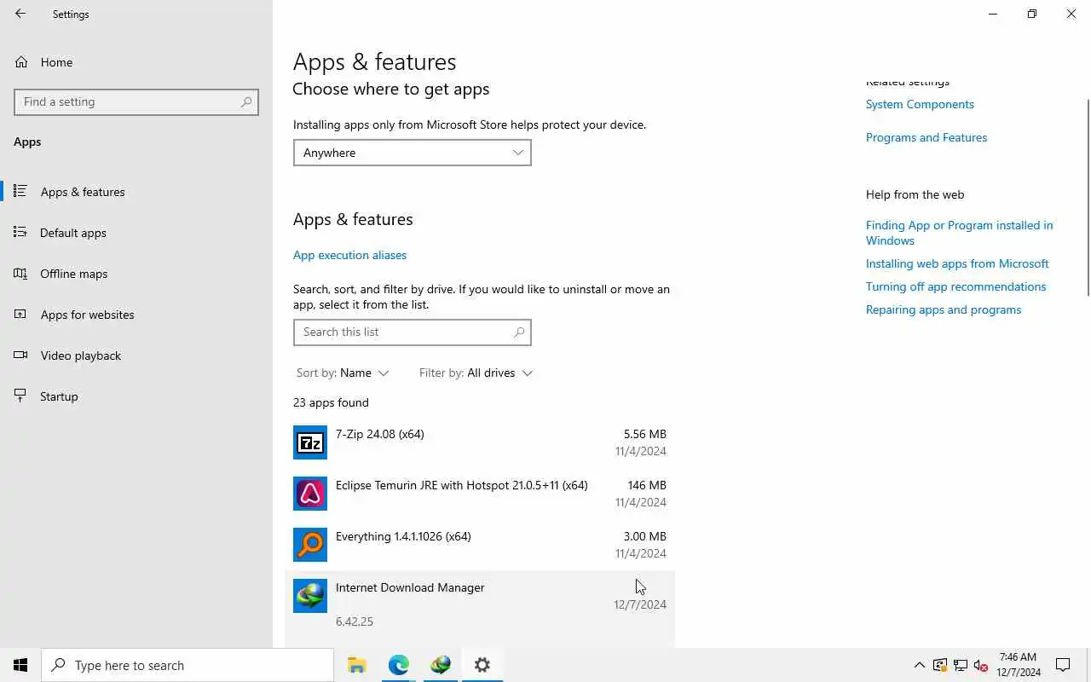The height and width of the screenshot is (682, 1091).
Task: Open Finding App or Program installed link
Action: (x=959, y=233)
